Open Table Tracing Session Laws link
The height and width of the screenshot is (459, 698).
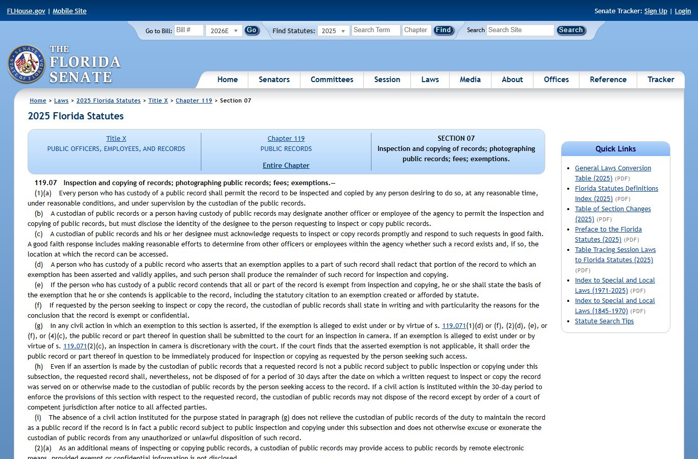615,255
